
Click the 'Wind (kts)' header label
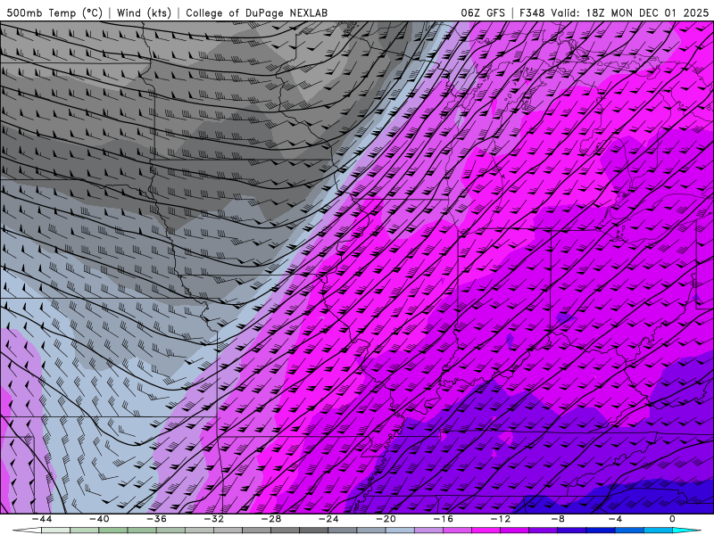144,12
